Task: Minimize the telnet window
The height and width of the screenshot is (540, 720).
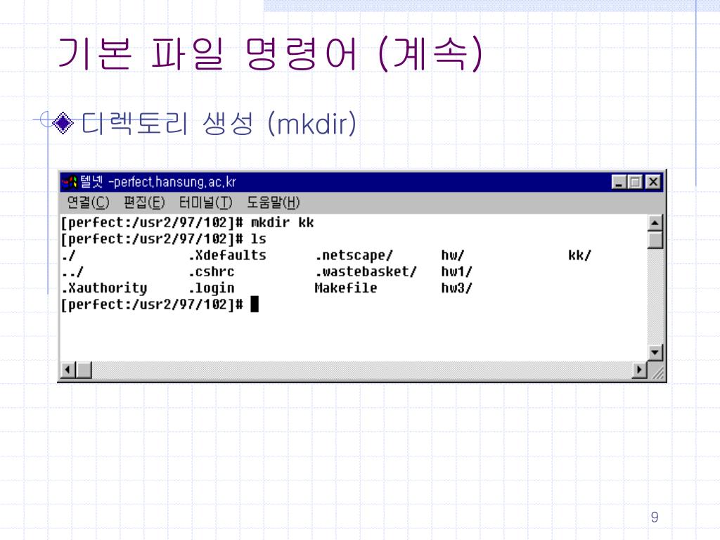Action: pos(619,182)
